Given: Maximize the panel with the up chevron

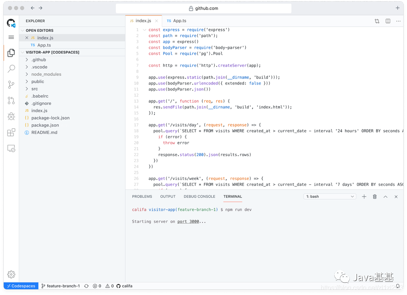Looking at the screenshot, I should 386,197.
